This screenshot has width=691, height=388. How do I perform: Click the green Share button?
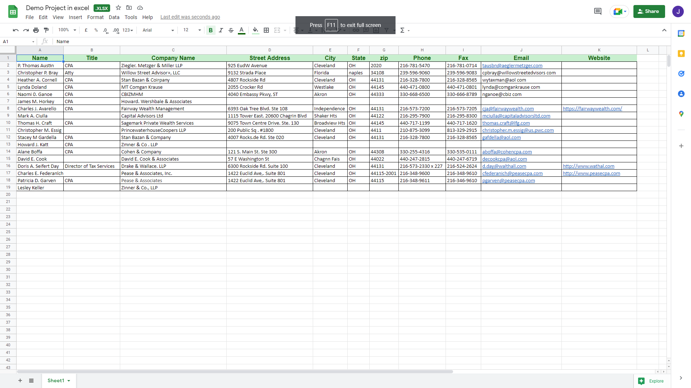click(649, 11)
